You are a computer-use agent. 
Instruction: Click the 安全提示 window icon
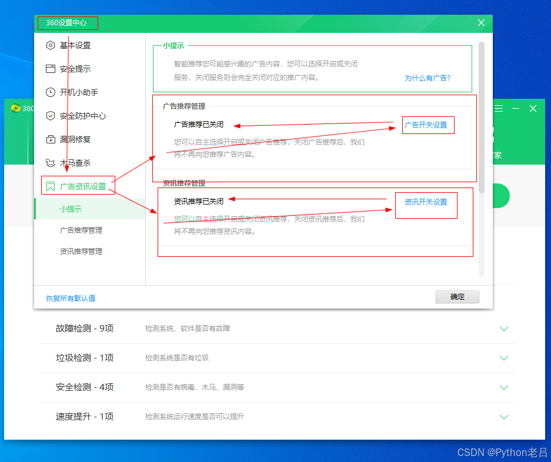pyautogui.click(x=51, y=69)
